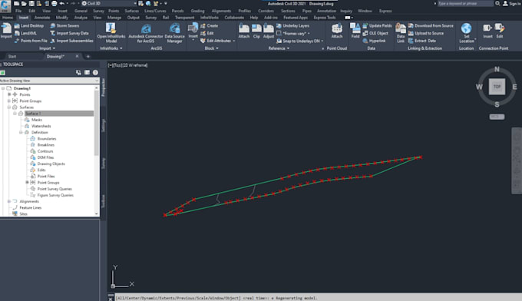Screen dimensions: 522x301
Task: Click the Land Desktop import icon
Action: pyautogui.click(x=17, y=25)
